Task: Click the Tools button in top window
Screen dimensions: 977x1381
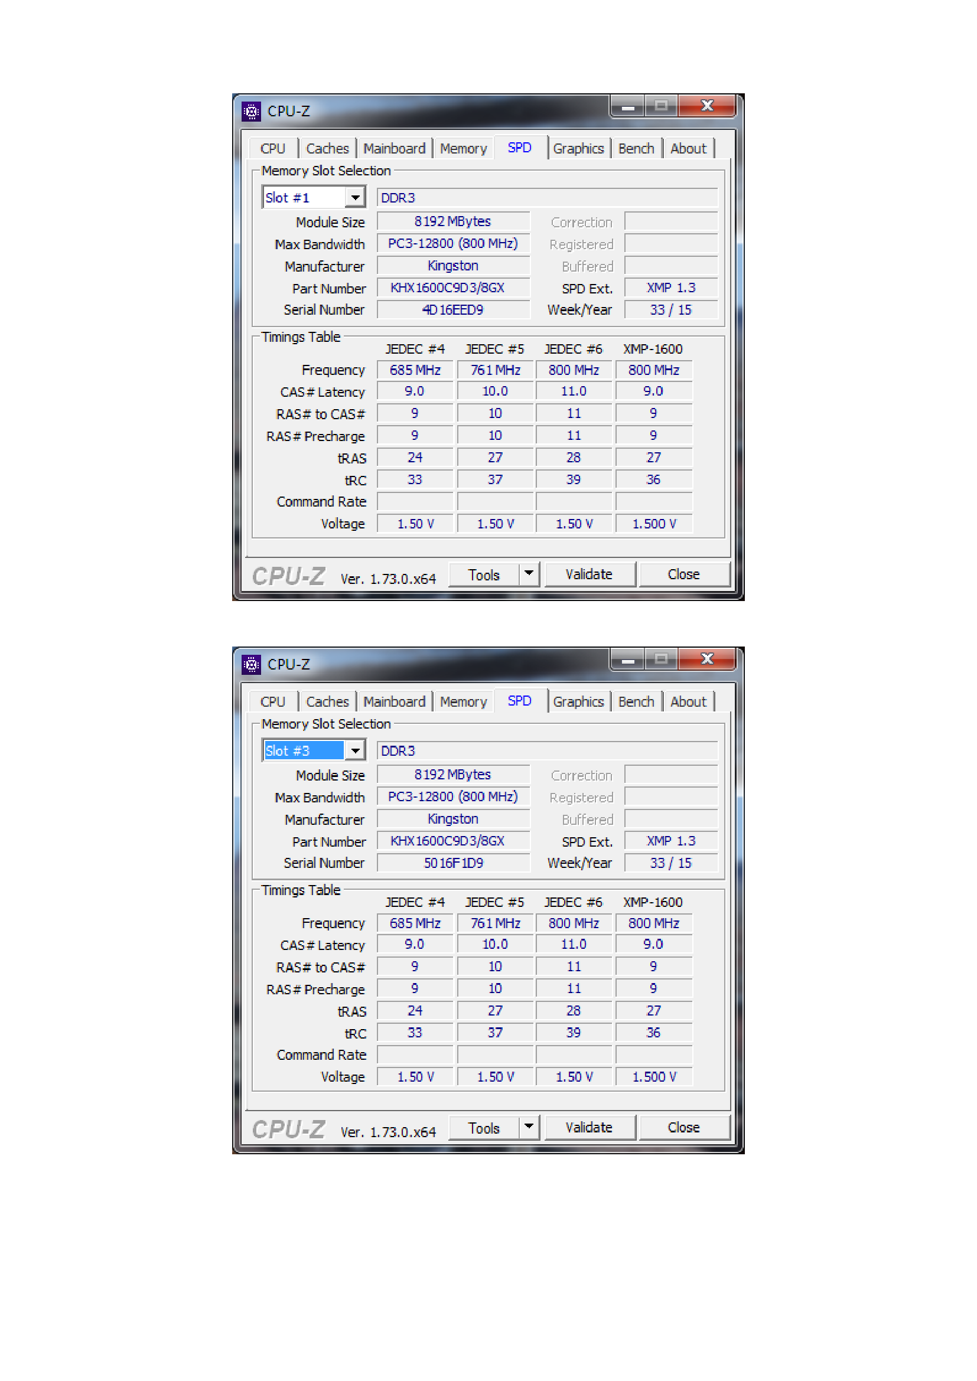Action: coord(484,575)
